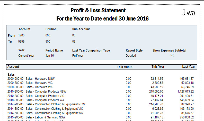204x121 pixels.
Task: Select row 'Sales - Computer Products WA'
Action: 101,100
